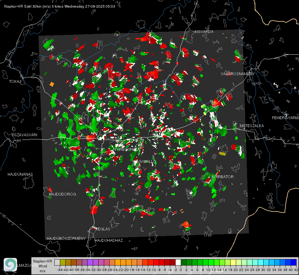Image resolution: width=299 pixels, height=275 pixels.
Task: Click the 20 value on the legend scale
Action: (x=236, y=270)
